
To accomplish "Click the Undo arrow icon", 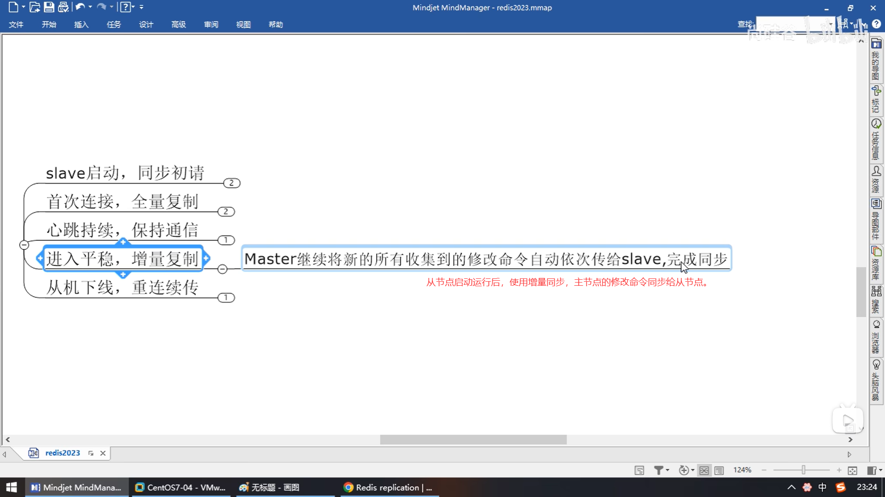I will click(x=80, y=7).
